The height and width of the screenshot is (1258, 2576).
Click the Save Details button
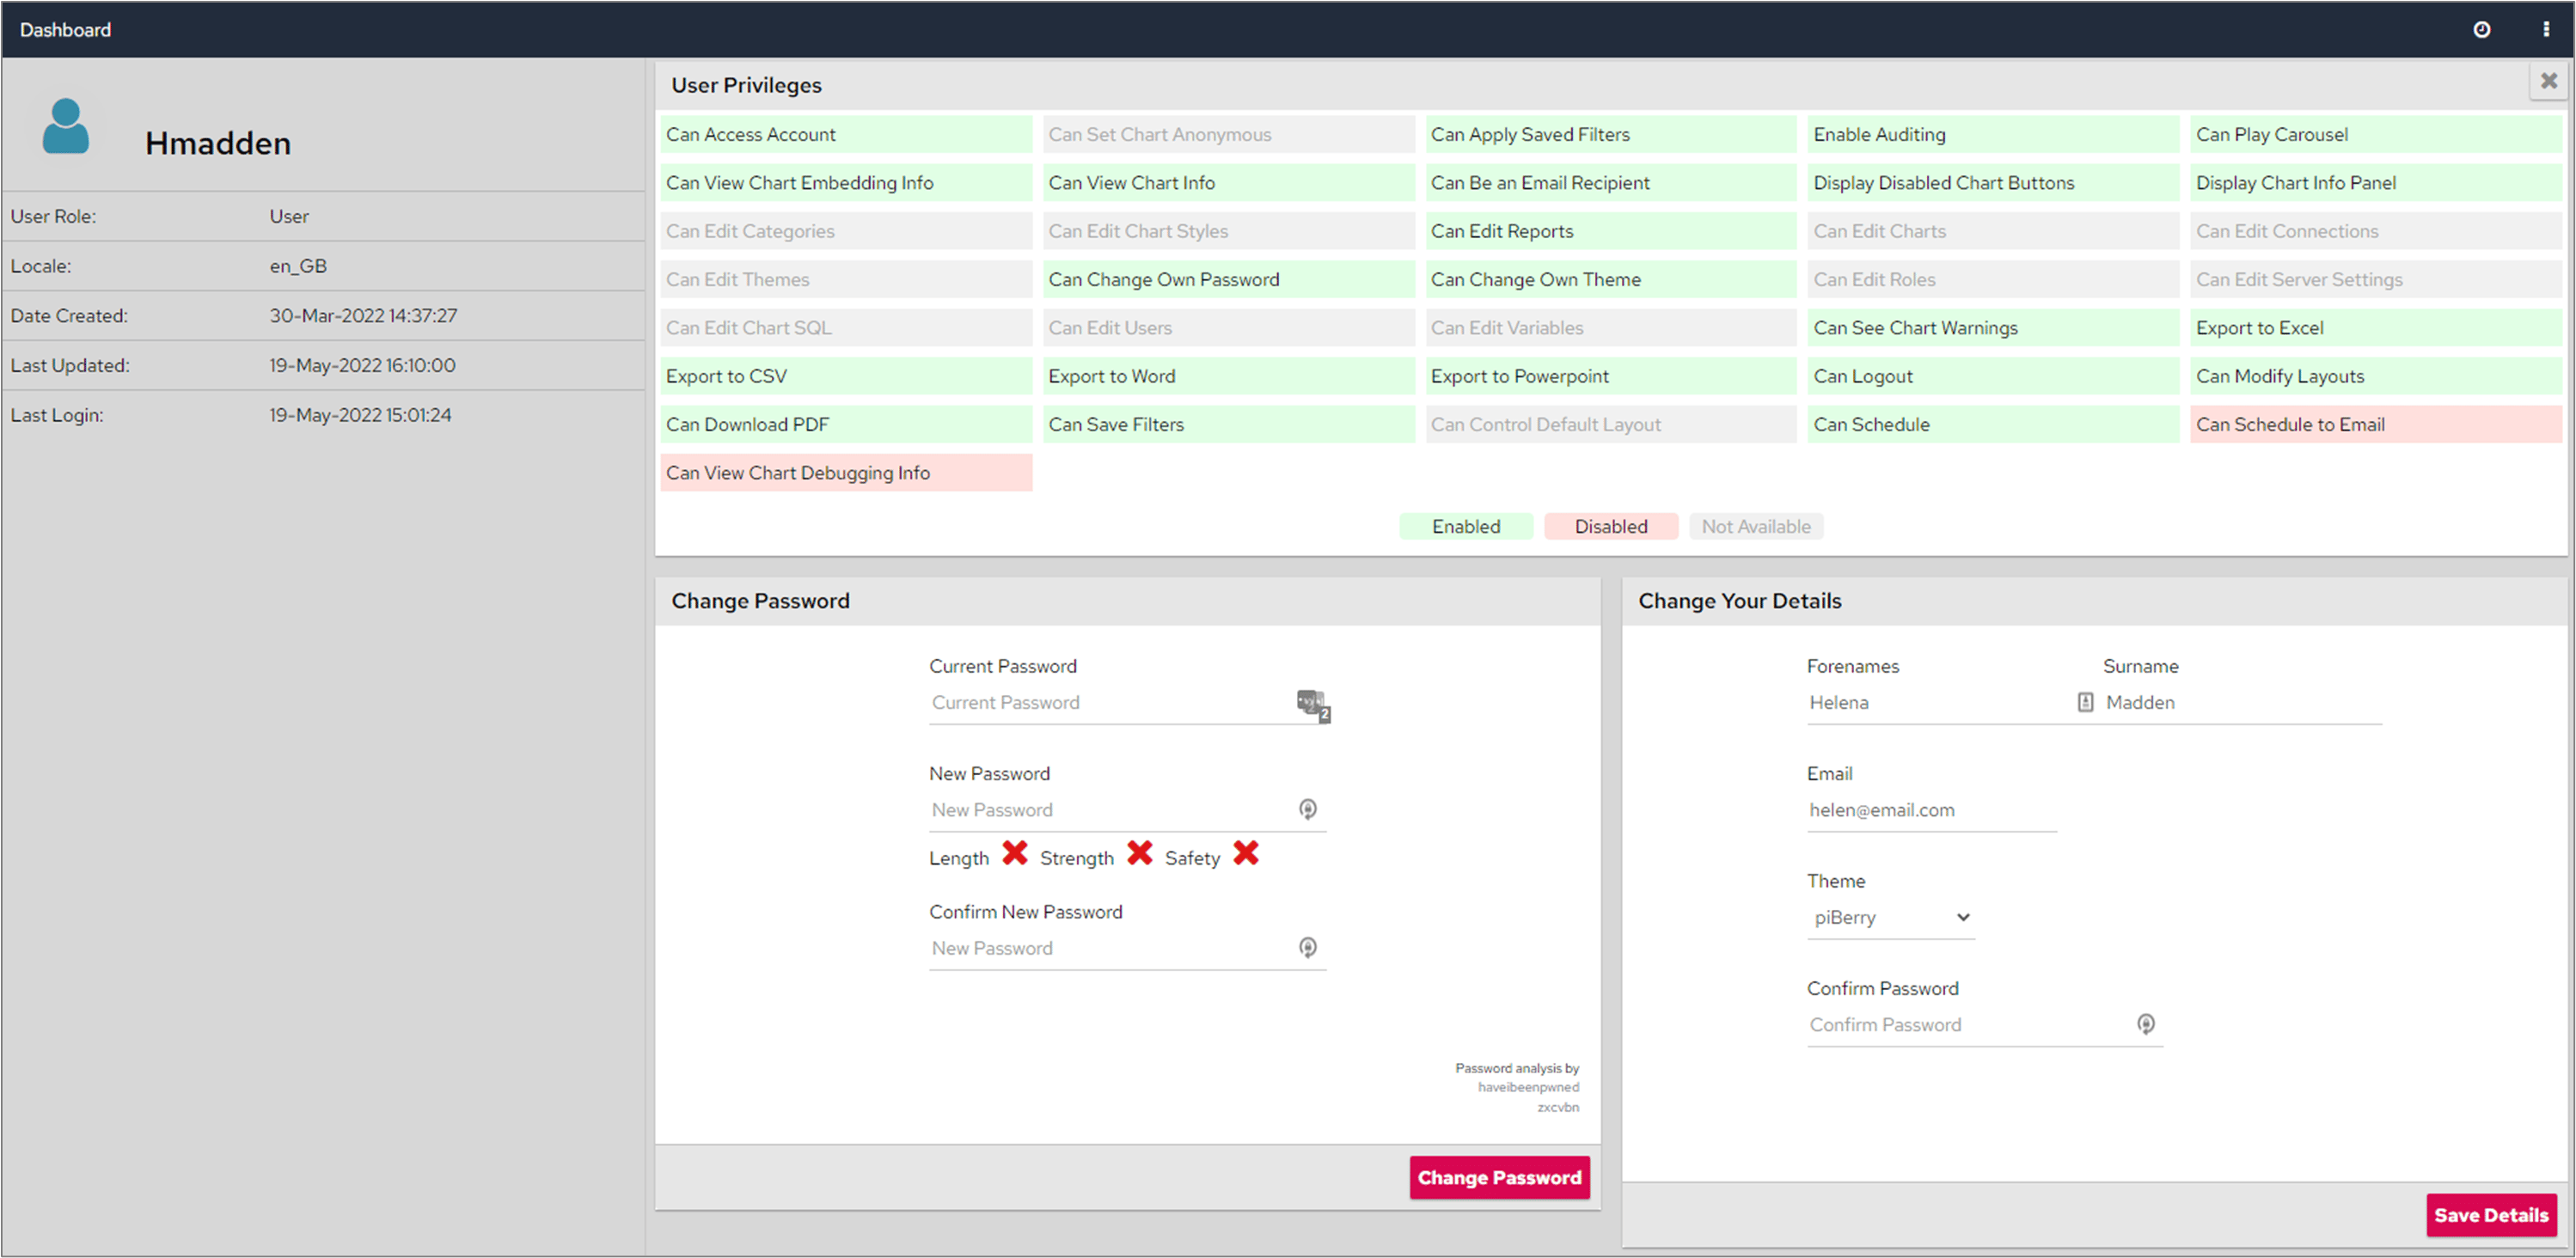2491,1215
